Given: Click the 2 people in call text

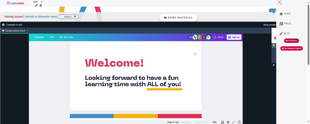Looking at the screenshot, I should point(14,25).
